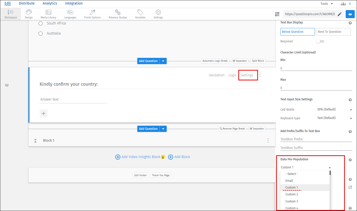Viewport: 357px width, 211px height.
Task: Select the Australia radio button
Action: [41, 33]
